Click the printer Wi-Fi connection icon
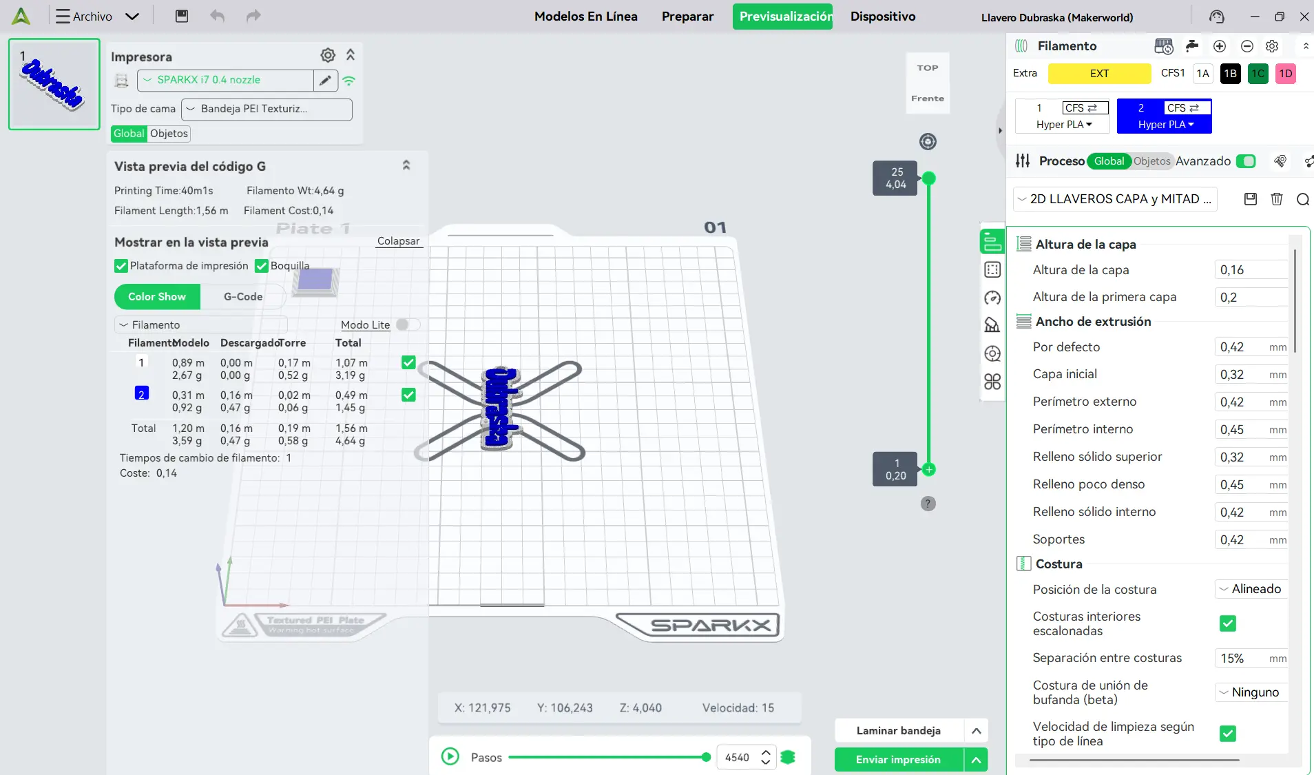Image resolution: width=1314 pixels, height=775 pixels. click(x=350, y=81)
